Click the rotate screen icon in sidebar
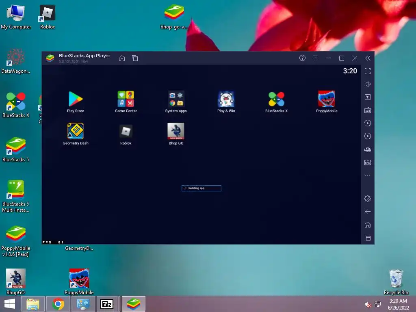This screenshot has height=312, width=416. coord(367,136)
